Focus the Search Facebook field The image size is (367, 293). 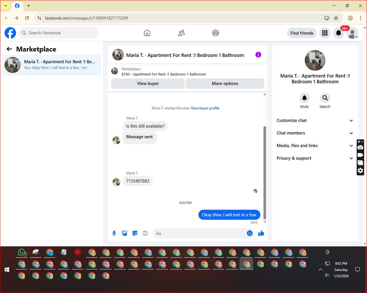coord(58,33)
